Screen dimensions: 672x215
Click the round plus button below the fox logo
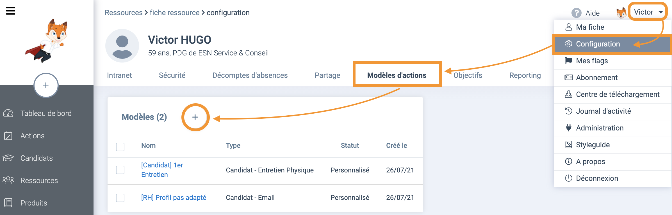click(46, 85)
